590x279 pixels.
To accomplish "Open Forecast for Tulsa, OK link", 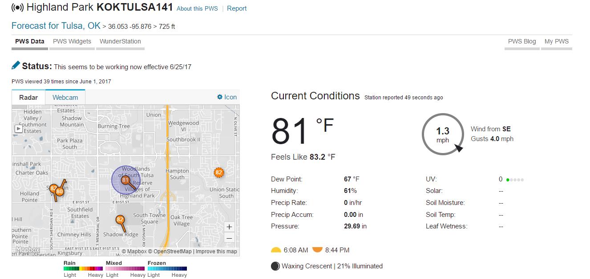I will click(56, 26).
